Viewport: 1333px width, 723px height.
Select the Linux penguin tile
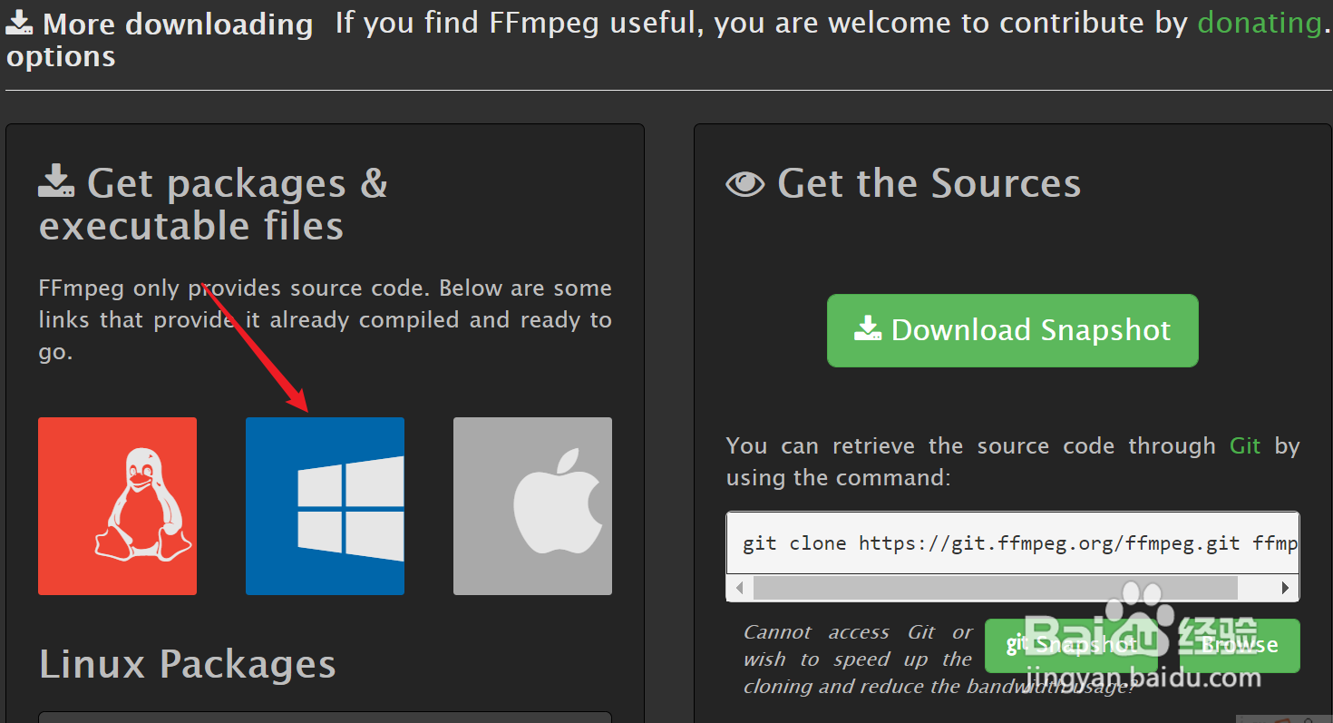[x=117, y=506]
